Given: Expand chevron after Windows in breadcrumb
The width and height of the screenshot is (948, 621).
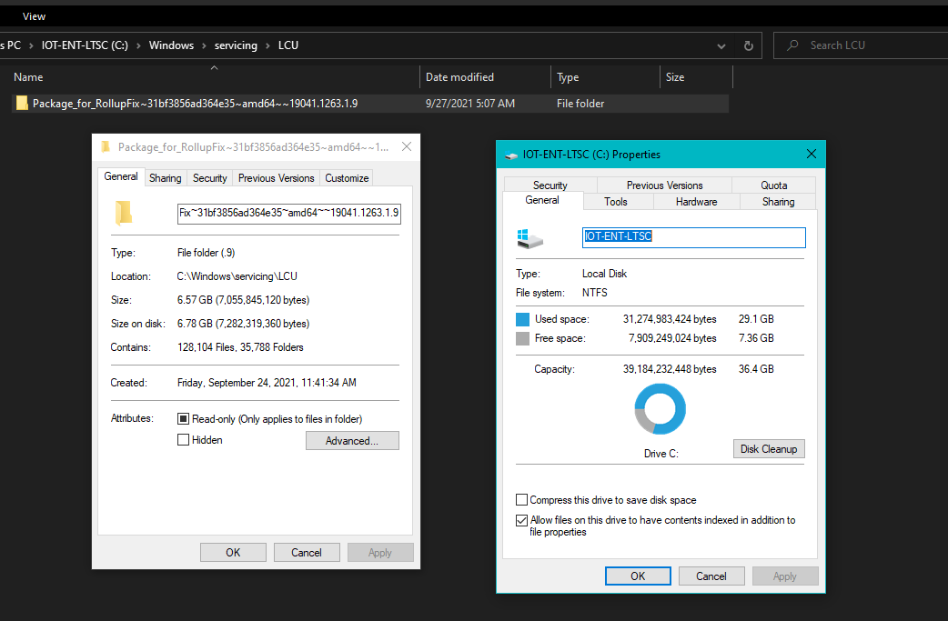Looking at the screenshot, I should click(x=204, y=45).
